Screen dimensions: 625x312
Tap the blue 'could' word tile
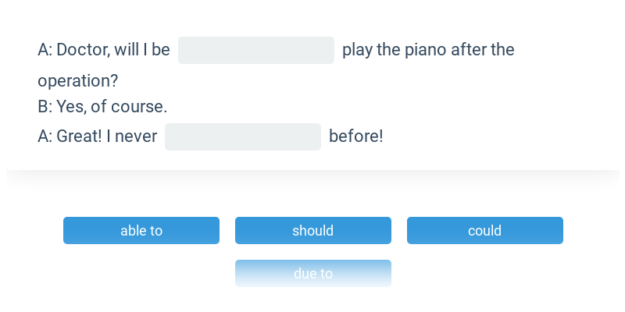tap(484, 230)
